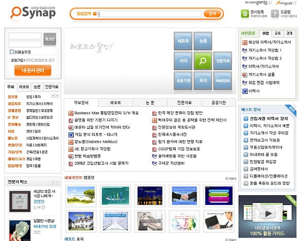Click number 5 icon beside 부동산임대차계약서

tap(245, 147)
